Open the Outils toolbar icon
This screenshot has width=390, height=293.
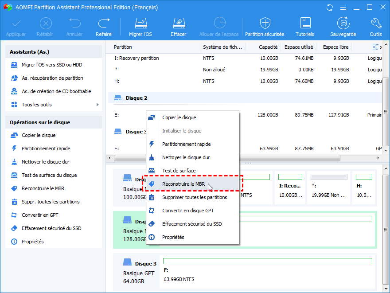click(375, 23)
